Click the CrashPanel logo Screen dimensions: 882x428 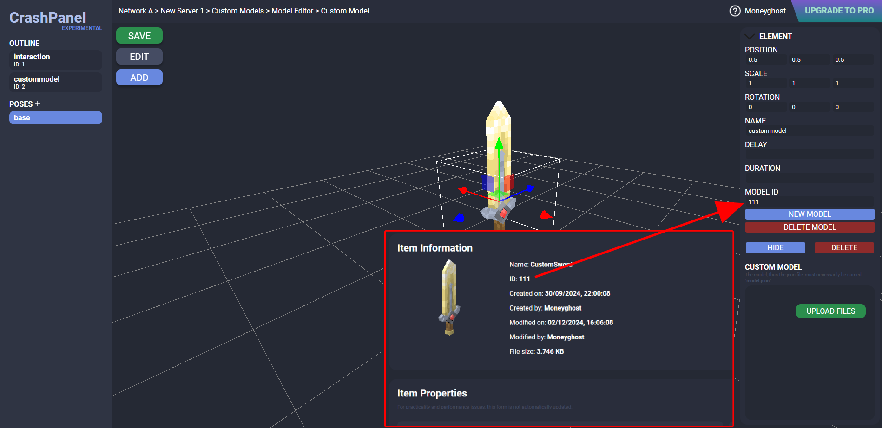[x=47, y=18]
